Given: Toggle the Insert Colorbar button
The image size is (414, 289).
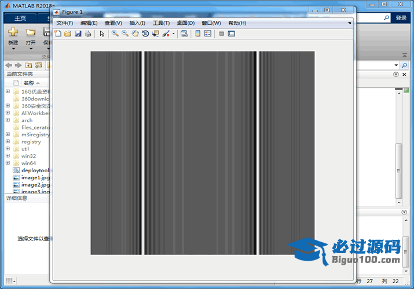Looking at the screenshot, I should [x=198, y=34].
